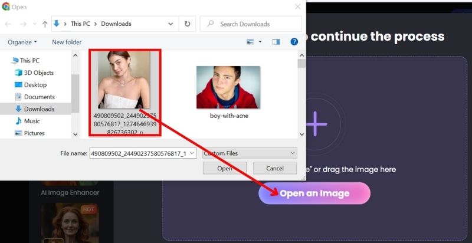Click the plus upload icon

coord(315,124)
